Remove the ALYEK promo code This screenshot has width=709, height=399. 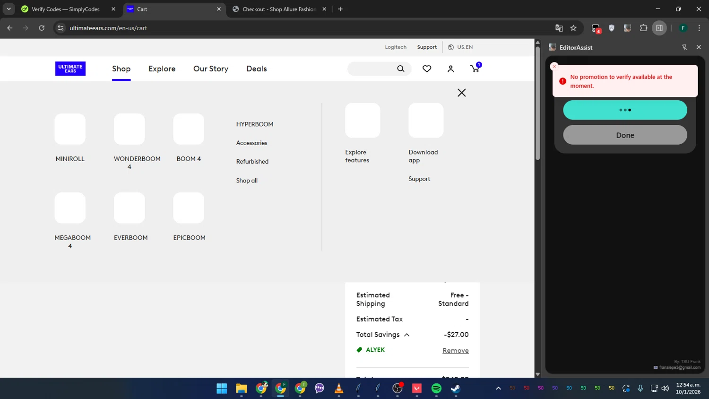pos(455,350)
